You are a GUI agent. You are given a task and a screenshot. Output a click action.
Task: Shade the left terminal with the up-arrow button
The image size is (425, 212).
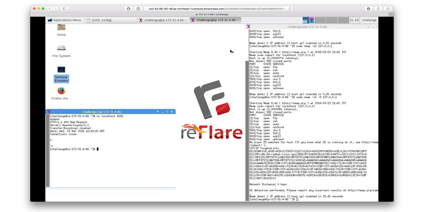[x=158, y=112]
